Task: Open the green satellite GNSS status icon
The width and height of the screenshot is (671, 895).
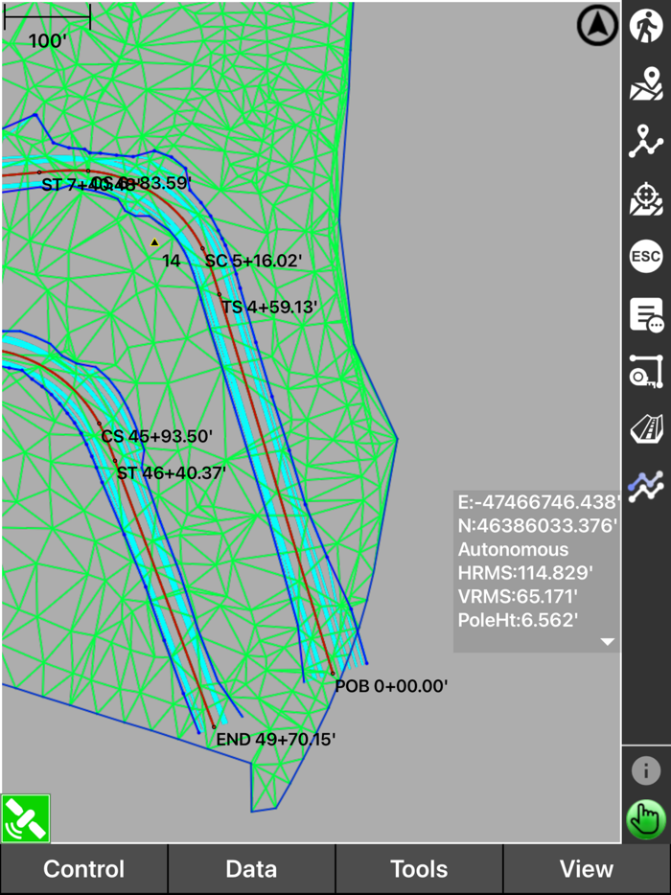Action: (25, 818)
